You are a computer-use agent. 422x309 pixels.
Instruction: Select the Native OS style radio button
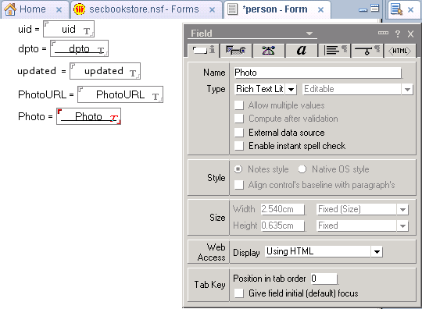302,169
